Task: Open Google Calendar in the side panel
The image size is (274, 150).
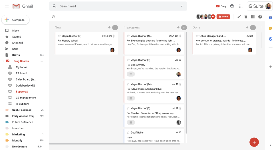Action: pyautogui.click(x=270, y=18)
